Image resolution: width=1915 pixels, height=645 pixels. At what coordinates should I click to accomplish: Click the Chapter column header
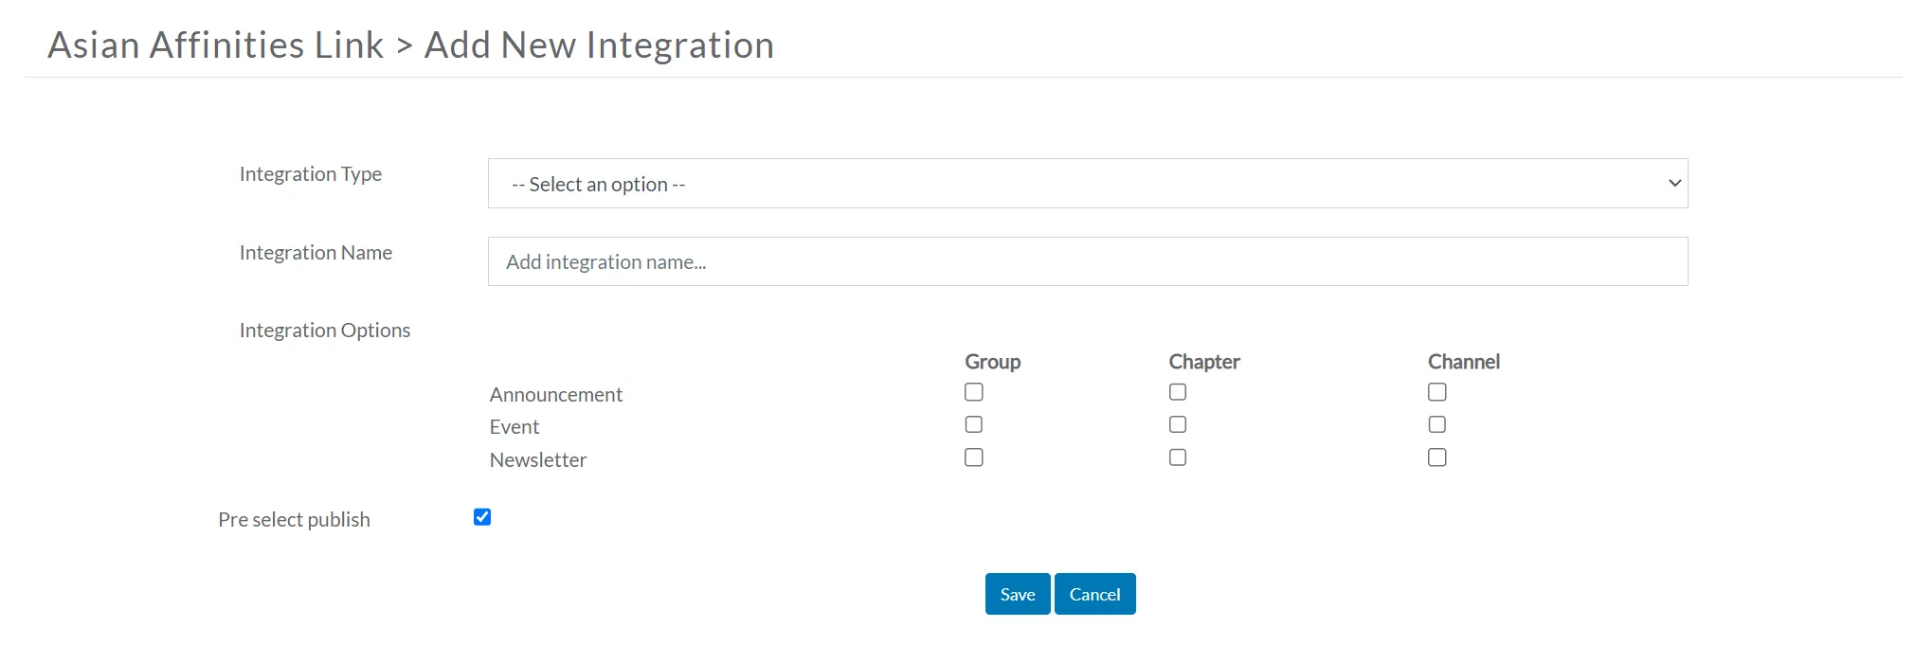1204,362
